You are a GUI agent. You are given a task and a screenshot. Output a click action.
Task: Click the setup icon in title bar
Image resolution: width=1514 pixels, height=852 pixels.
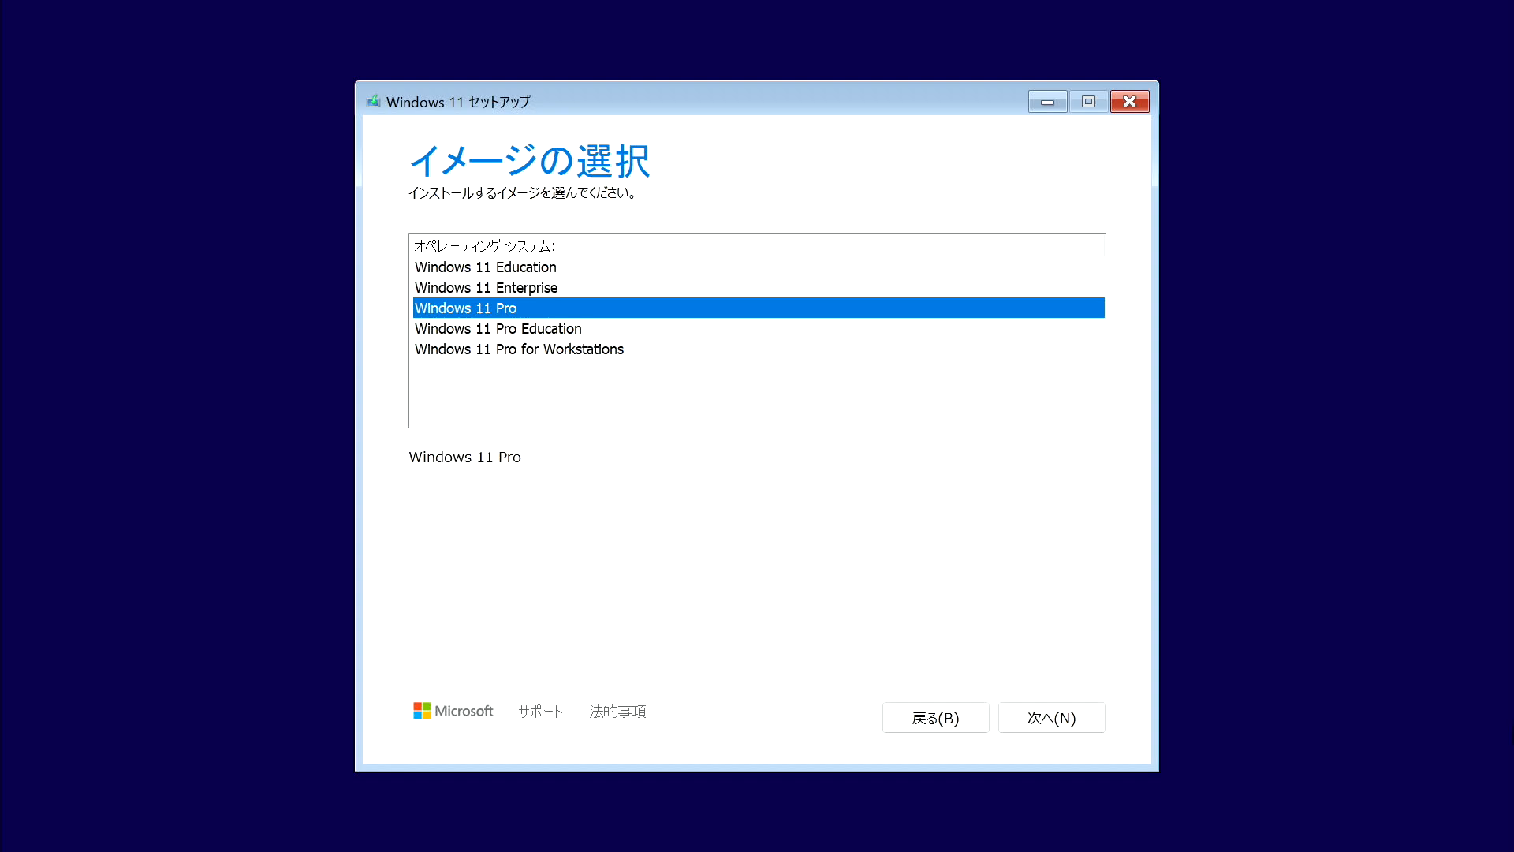tap(374, 101)
